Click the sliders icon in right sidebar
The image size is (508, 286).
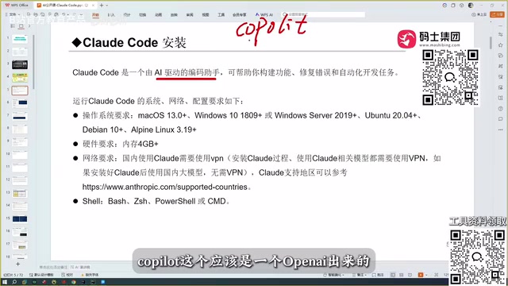pos(501,35)
